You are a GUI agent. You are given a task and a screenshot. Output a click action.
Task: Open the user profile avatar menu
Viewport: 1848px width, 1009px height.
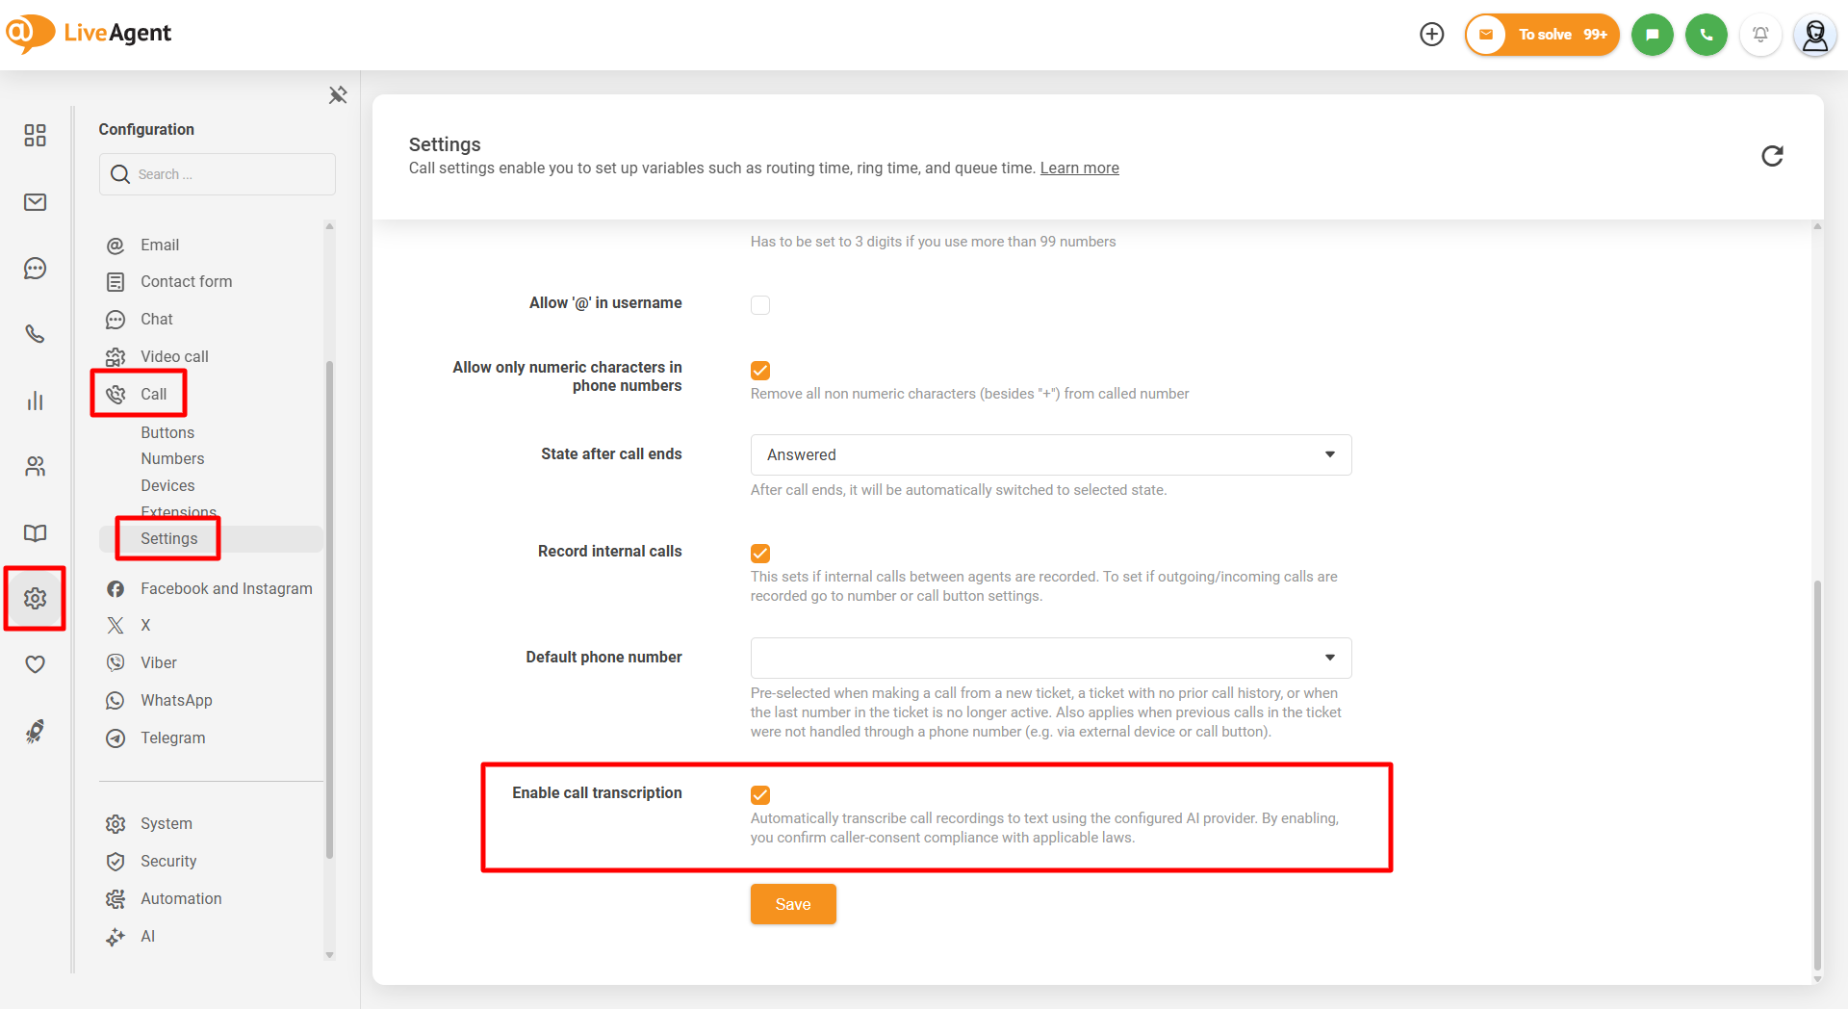1814,35
